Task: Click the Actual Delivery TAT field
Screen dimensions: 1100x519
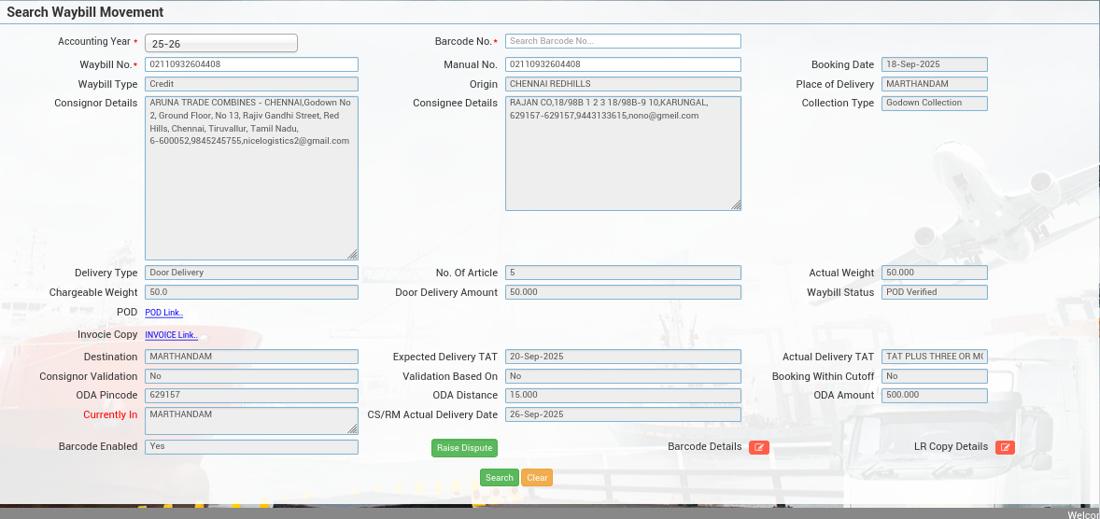Action: 934,357
